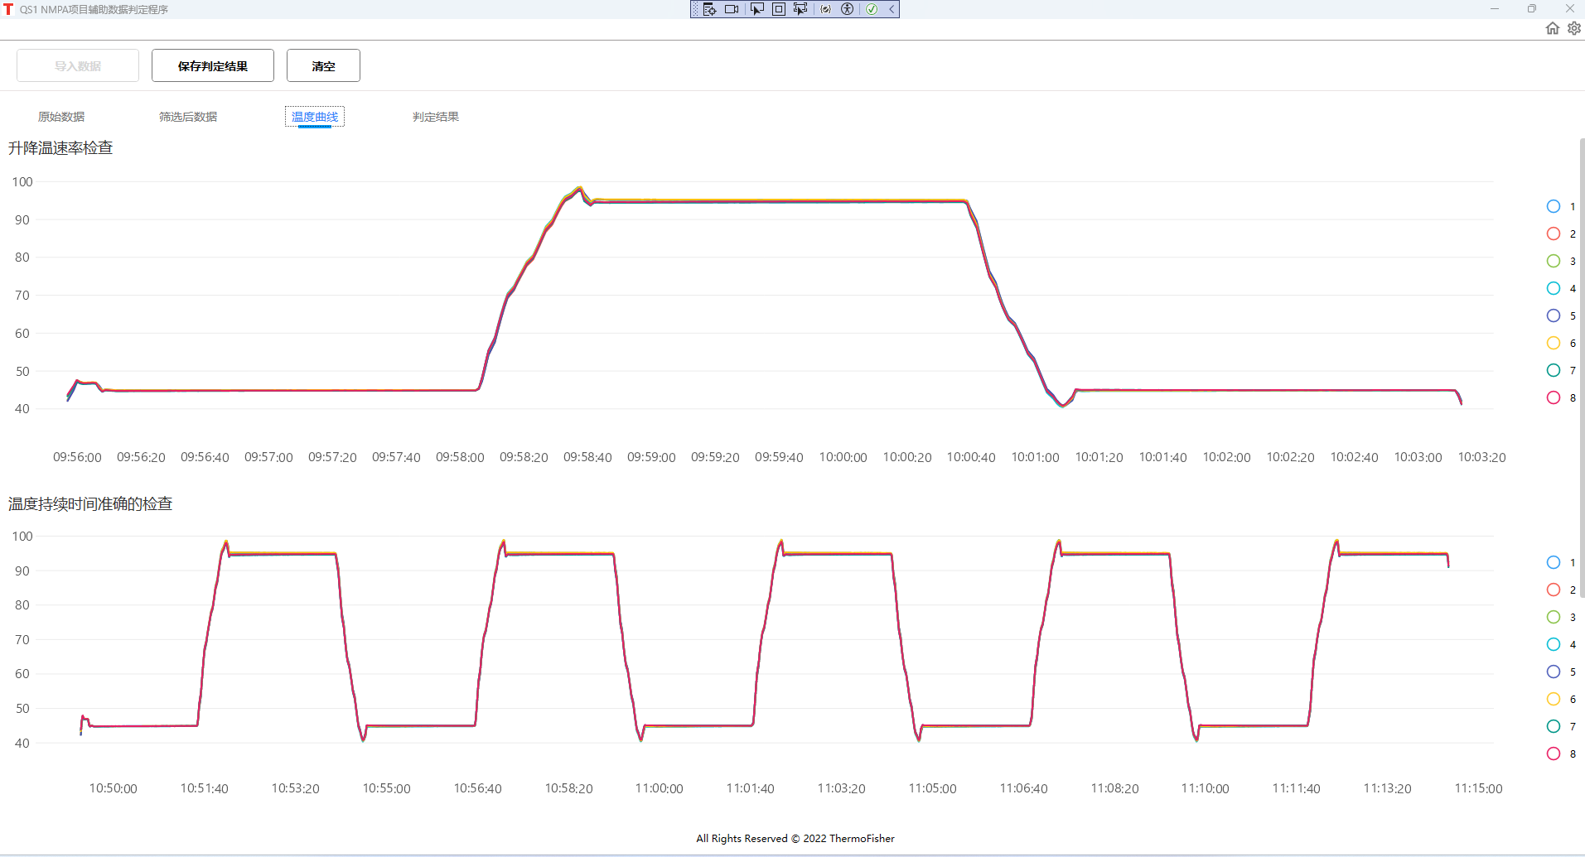Screen dimensions: 1585x857
Task: Click the video camera live preview icon
Action: click(732, 9)
